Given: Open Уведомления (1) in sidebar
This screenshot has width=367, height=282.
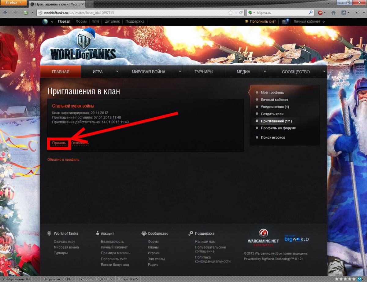Looking at the screenshot, I should pyautogui.click(x=275, y=107).
